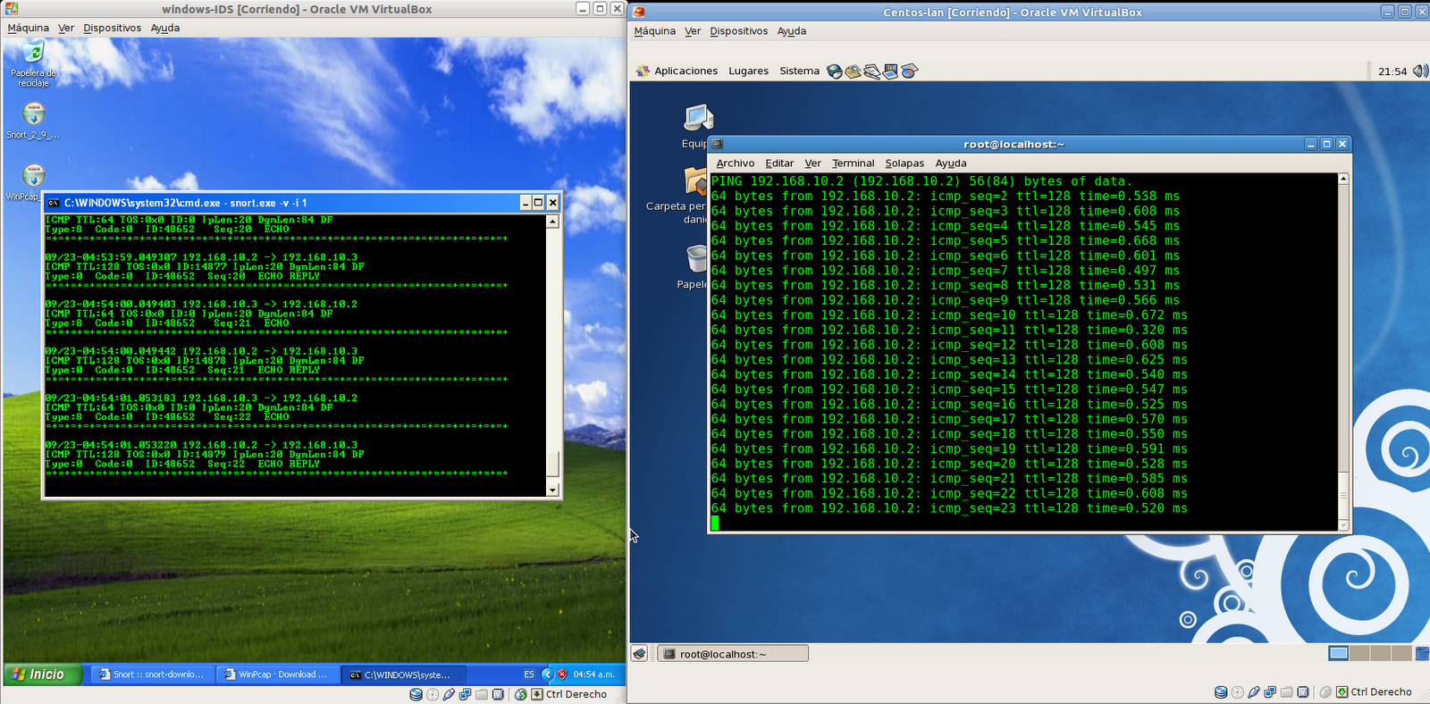Launch the email client icon in GNOME panel
The image size is (1430, 704).
[854, 71]
